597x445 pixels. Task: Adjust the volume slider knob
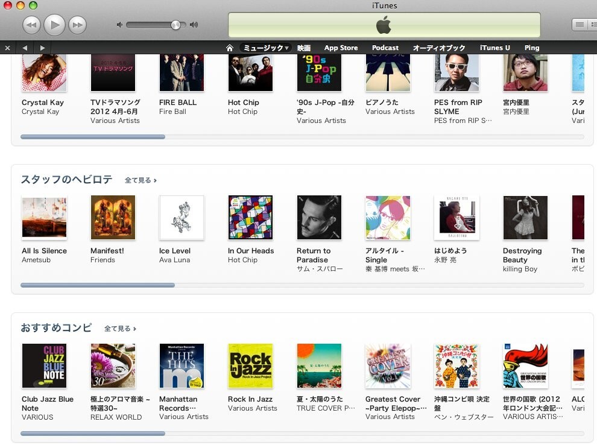(x=175, y=25)
